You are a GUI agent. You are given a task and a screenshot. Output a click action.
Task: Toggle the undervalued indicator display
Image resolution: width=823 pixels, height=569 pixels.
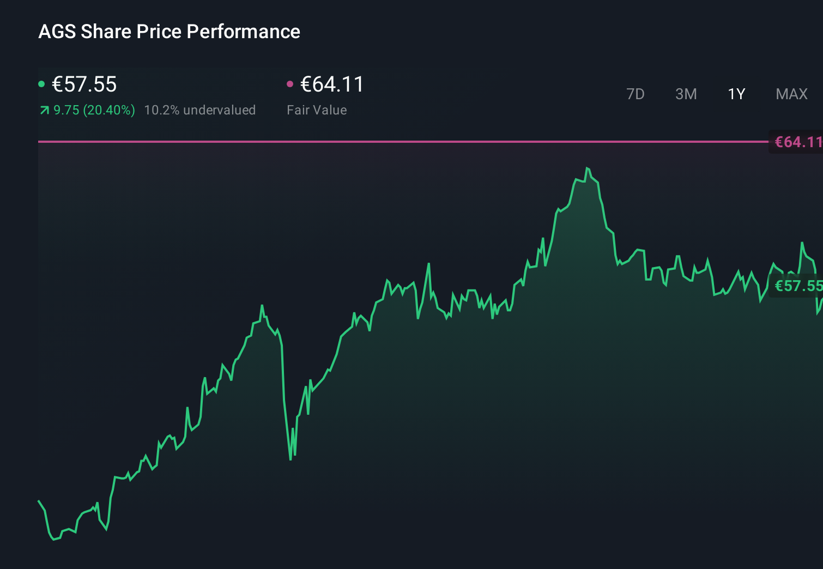tap(199, 110)
